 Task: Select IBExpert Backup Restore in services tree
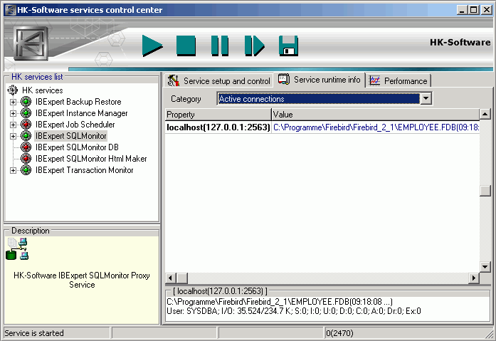[78, 102]
